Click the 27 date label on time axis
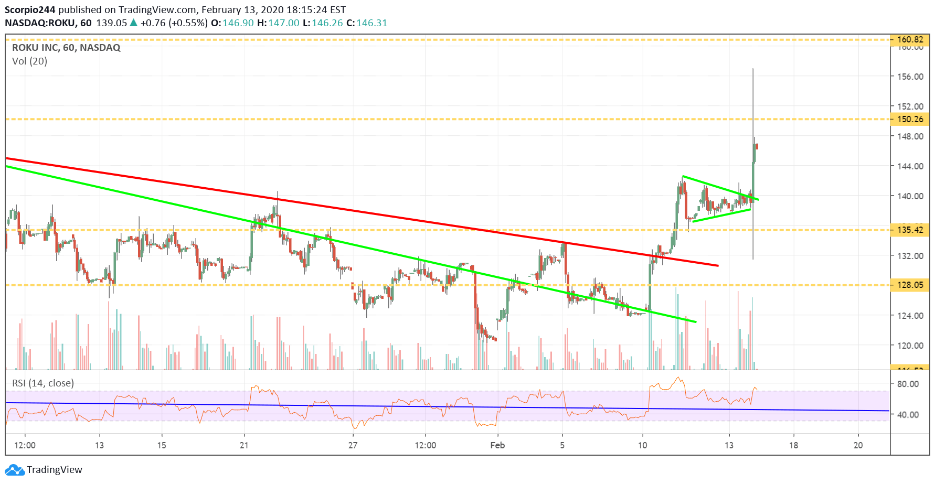 click(x=353, y=445)
